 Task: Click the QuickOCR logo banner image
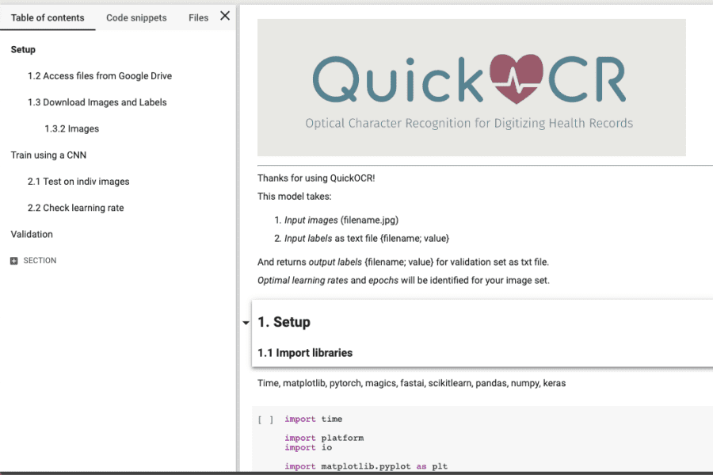[x=471, y=87]
